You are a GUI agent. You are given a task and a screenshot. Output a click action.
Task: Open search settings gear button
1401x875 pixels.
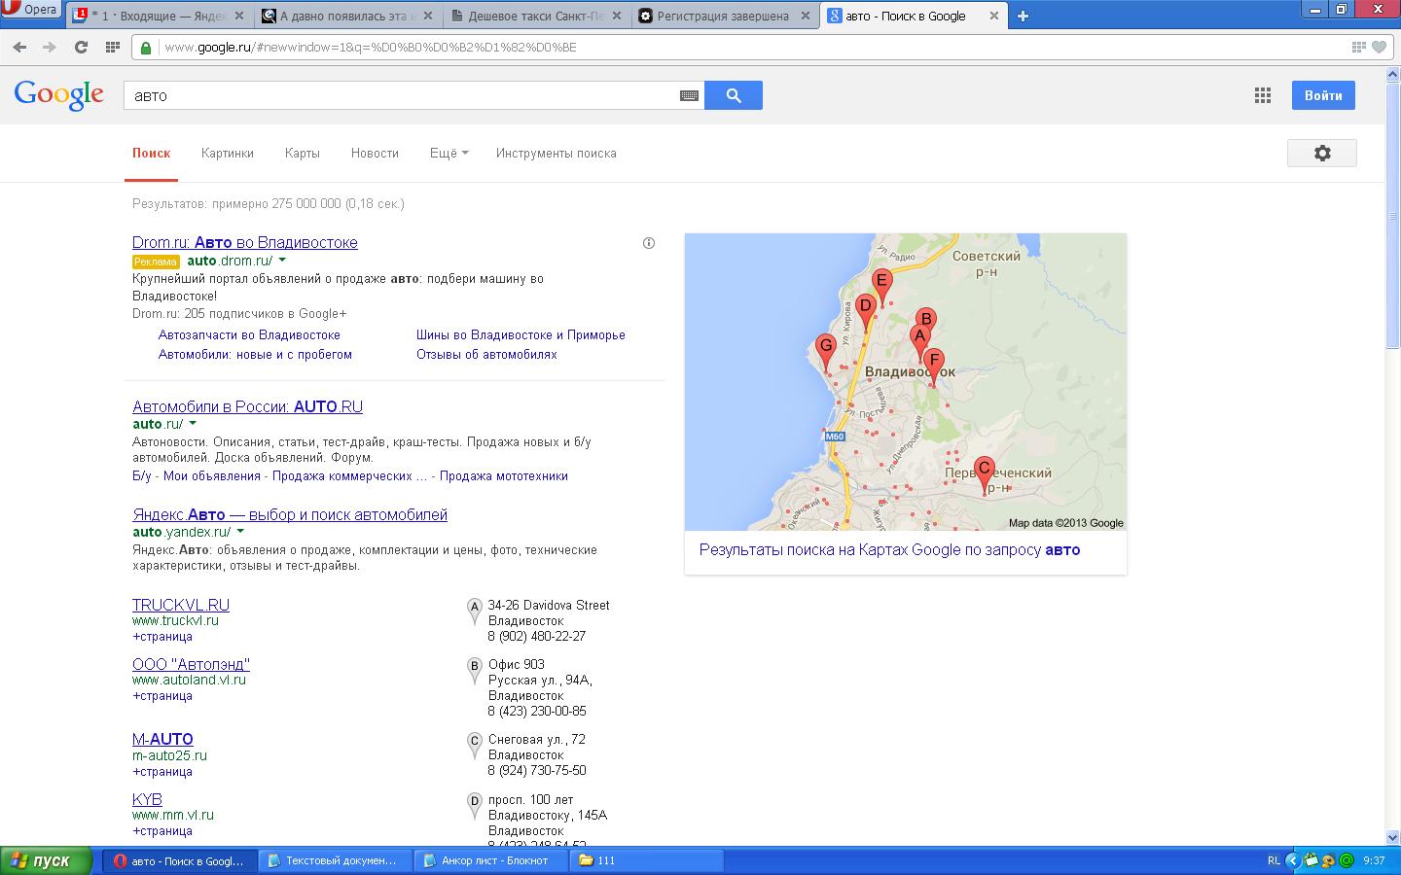pos(1321,154)
